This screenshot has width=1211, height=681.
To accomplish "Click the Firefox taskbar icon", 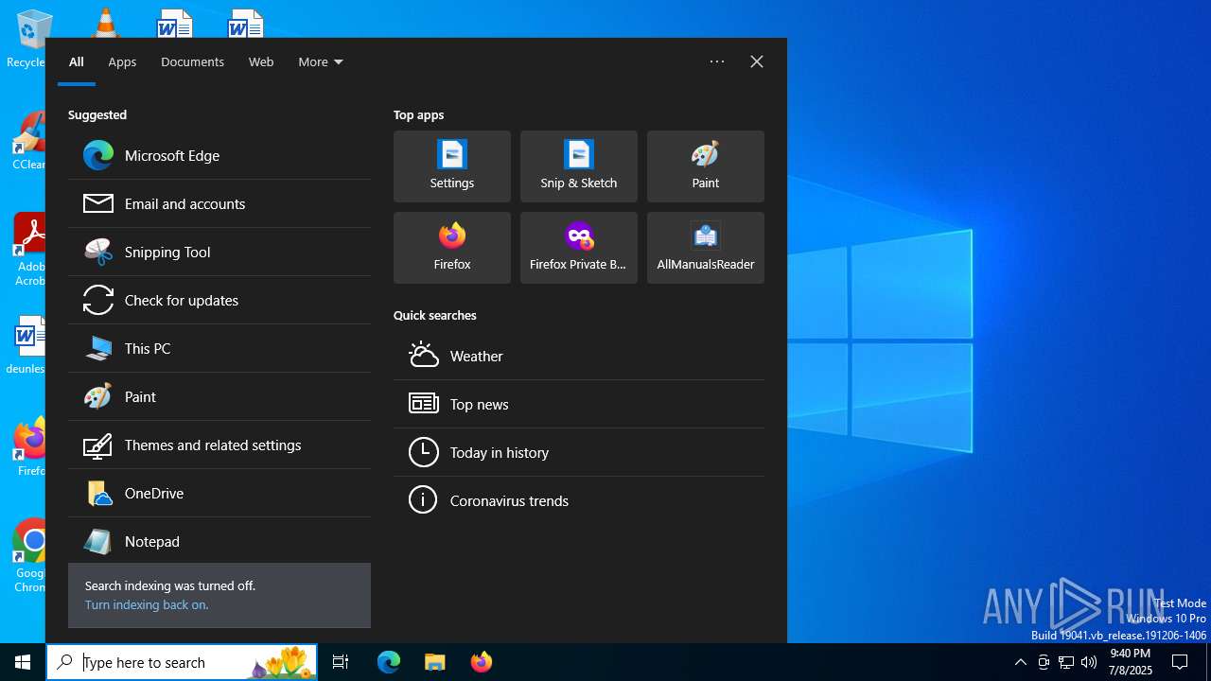I will (x=482, y=662).
